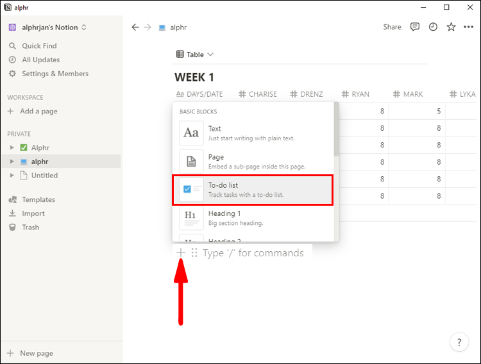Expand the Untitled page tree arrow
The width and height of the screenshot is (481, 364).
pyautogui.click(x=12, y=176)
